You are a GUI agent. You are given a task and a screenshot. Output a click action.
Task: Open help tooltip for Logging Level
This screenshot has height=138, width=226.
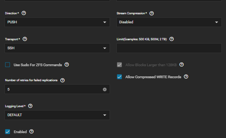tap(30, 106)
